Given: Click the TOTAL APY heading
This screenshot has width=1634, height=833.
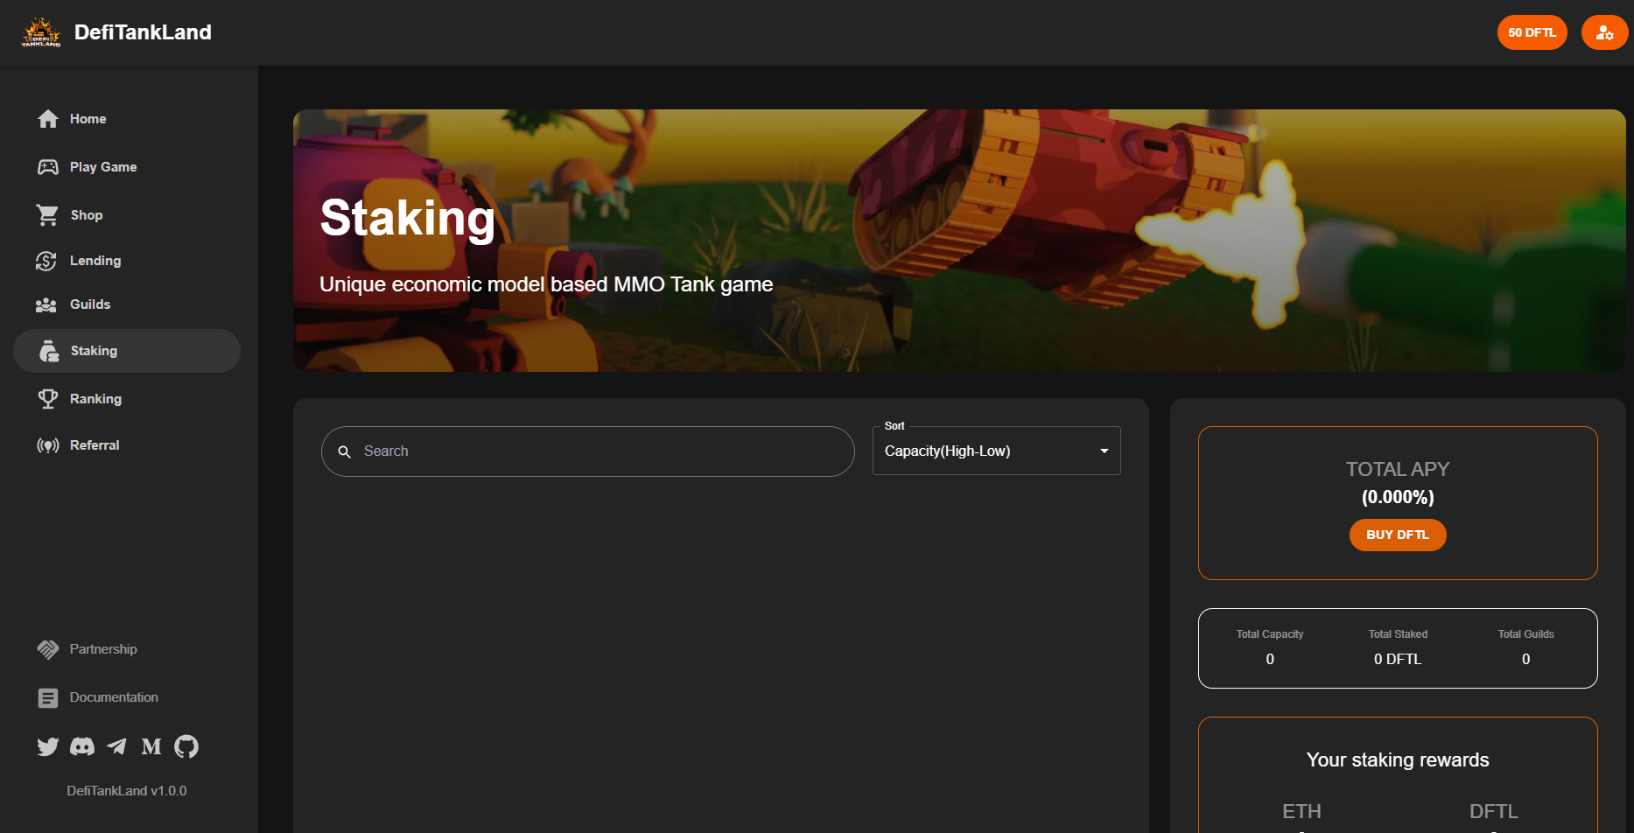Looking at the screenshot, I should (x=1398, y=469).
